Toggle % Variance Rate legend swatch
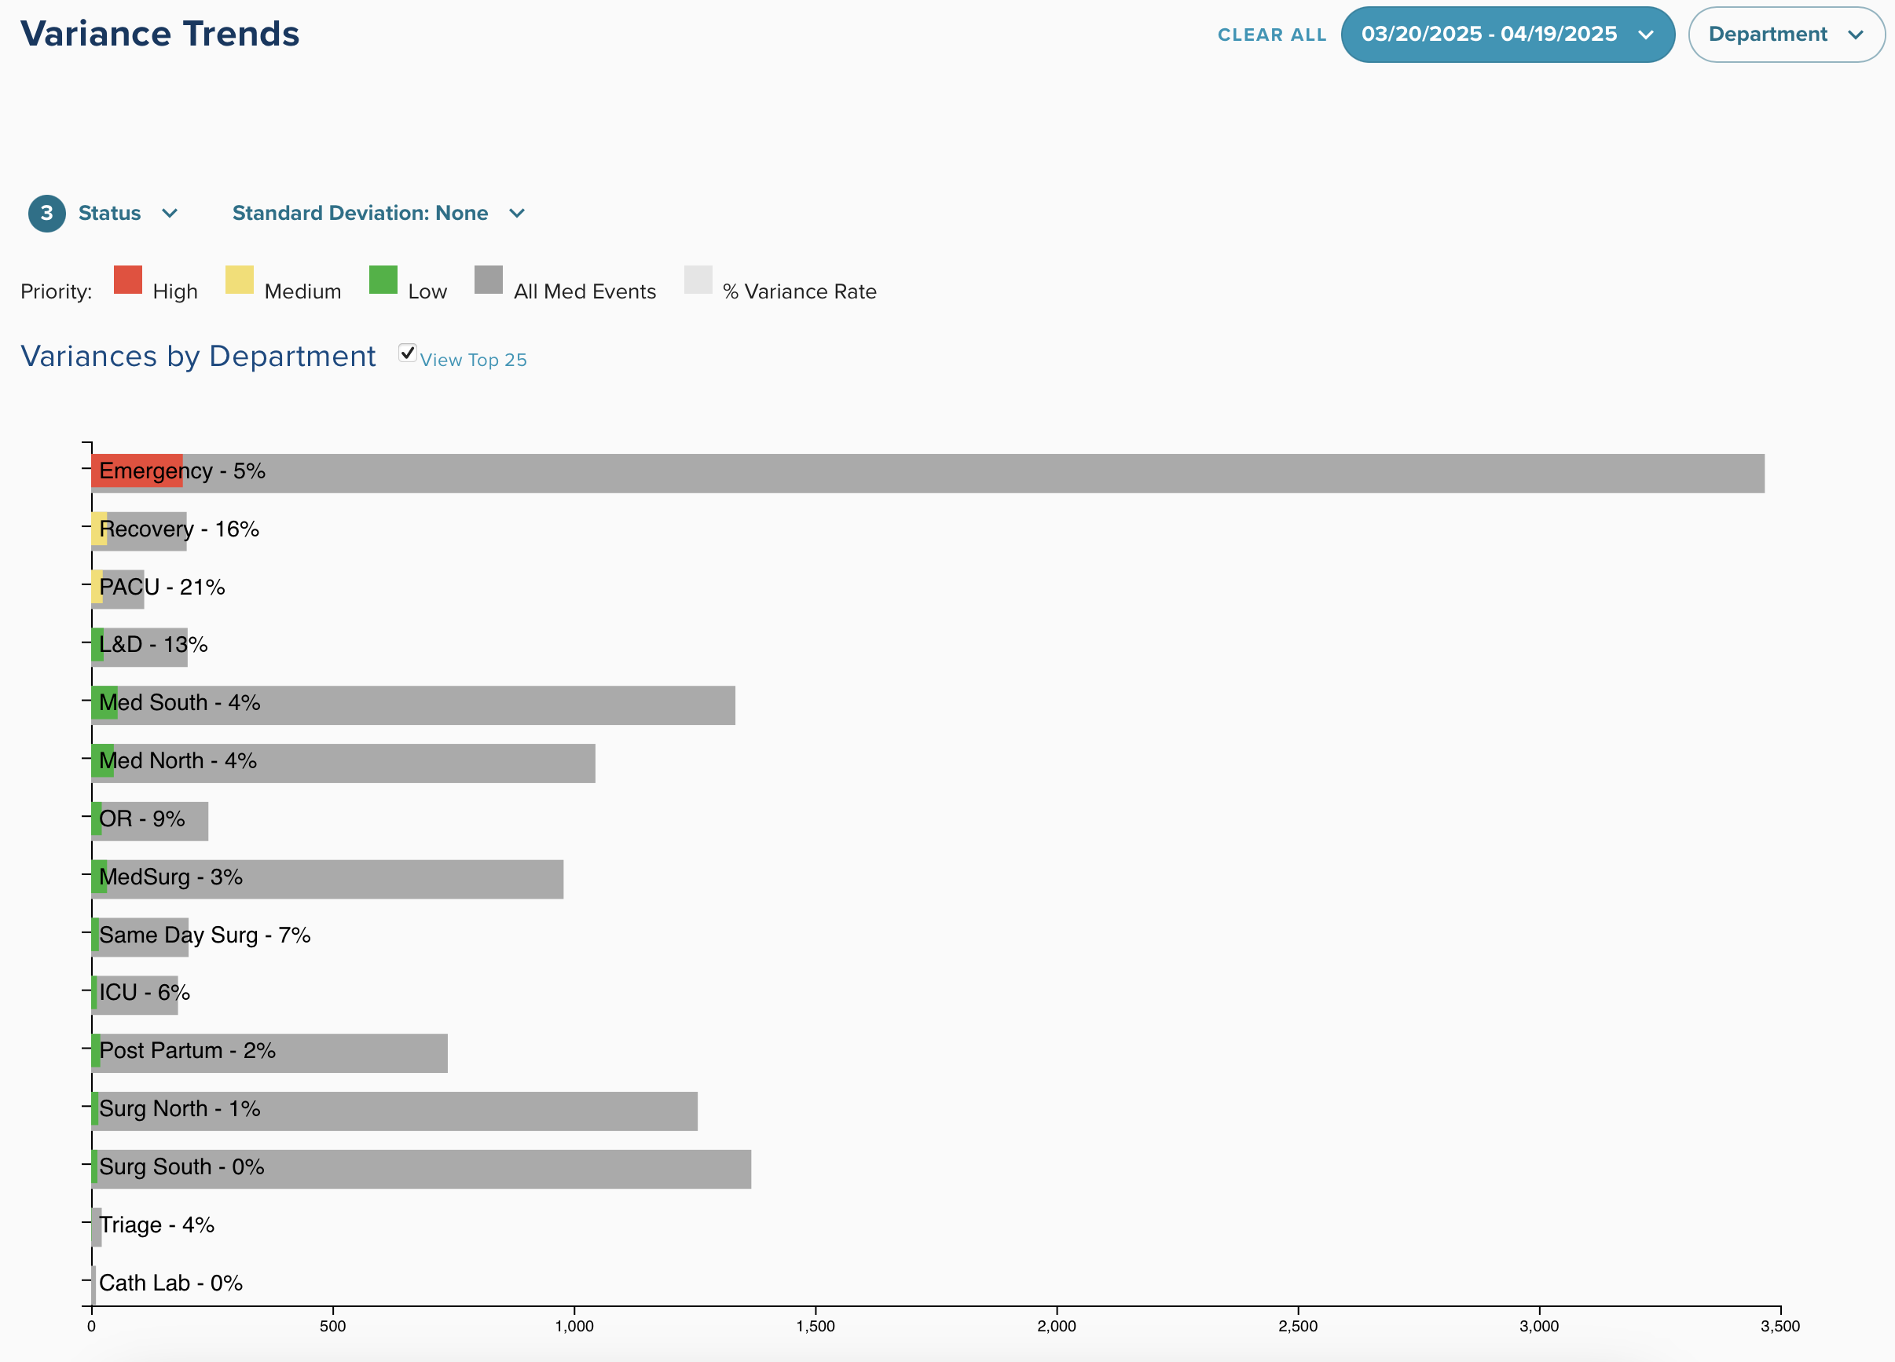1895x1362 pixels. tap(698, 280)
